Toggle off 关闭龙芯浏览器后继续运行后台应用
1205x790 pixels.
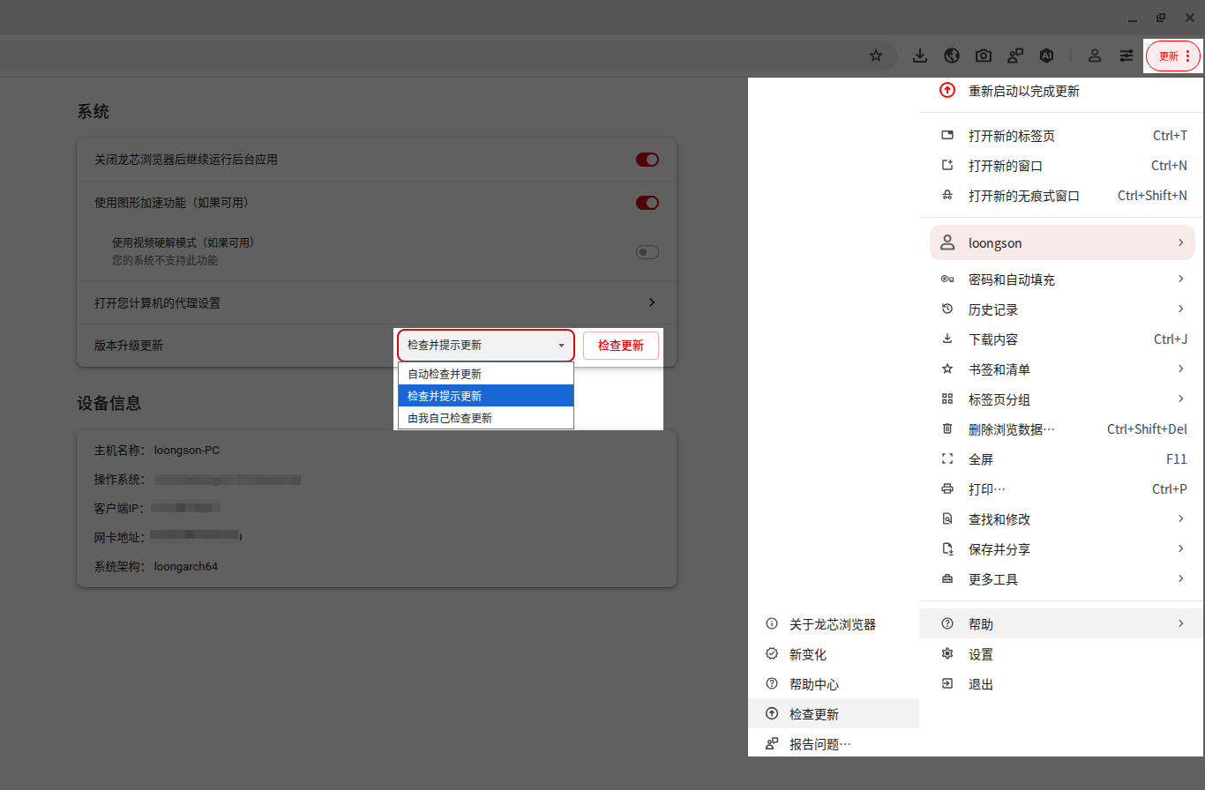pos(647,160)
